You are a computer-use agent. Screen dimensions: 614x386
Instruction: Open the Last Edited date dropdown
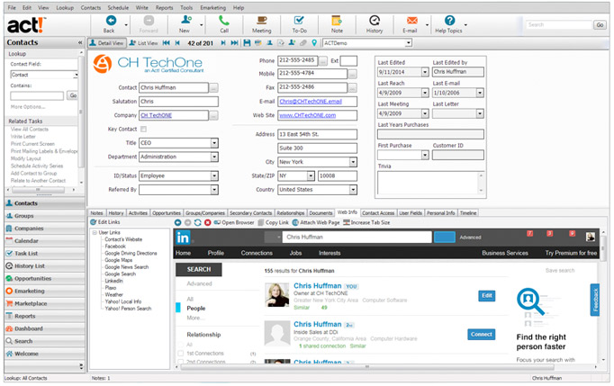(x=425, y=72)
